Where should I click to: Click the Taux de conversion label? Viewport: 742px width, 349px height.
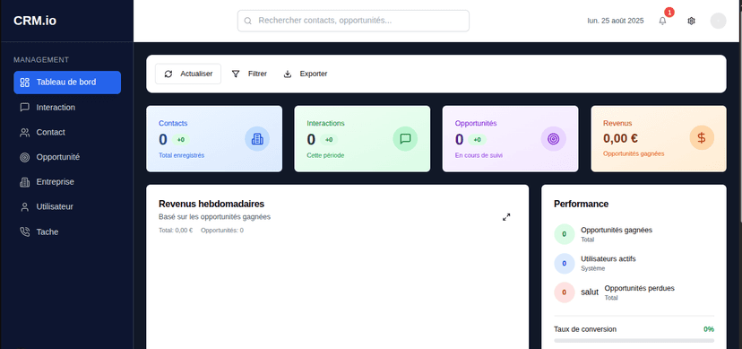point(585,329)
